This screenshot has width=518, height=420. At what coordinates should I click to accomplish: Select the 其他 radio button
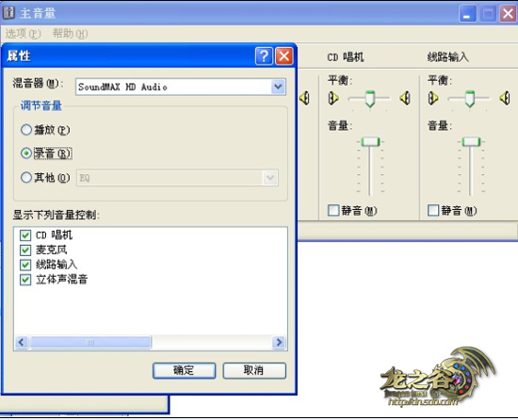click(x=26, y=178)
